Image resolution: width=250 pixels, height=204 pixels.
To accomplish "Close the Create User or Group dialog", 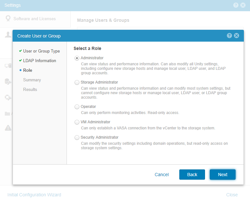I will [x=237, y=36].
